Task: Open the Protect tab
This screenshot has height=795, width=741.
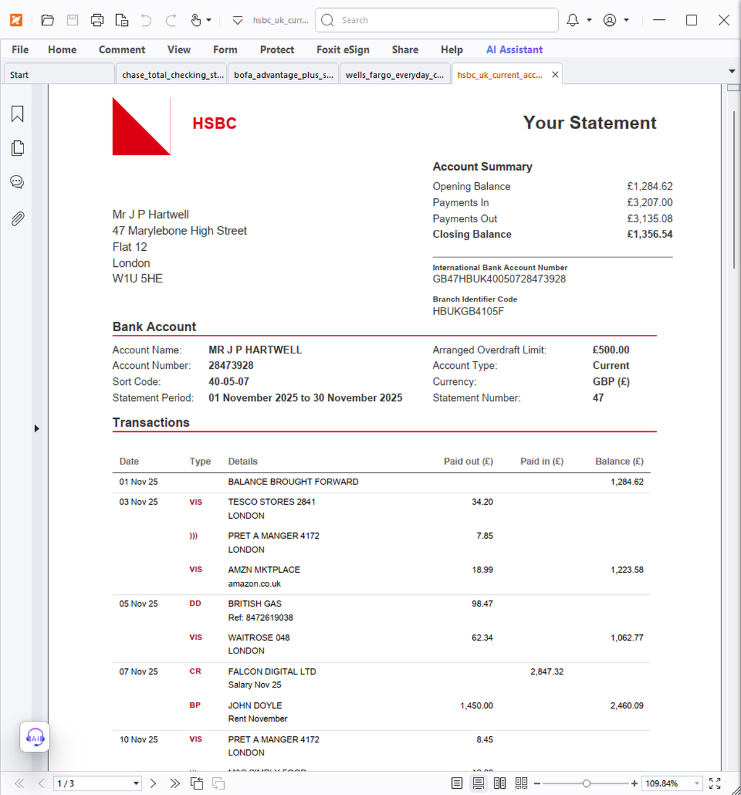Action: (x=277, y=49)
